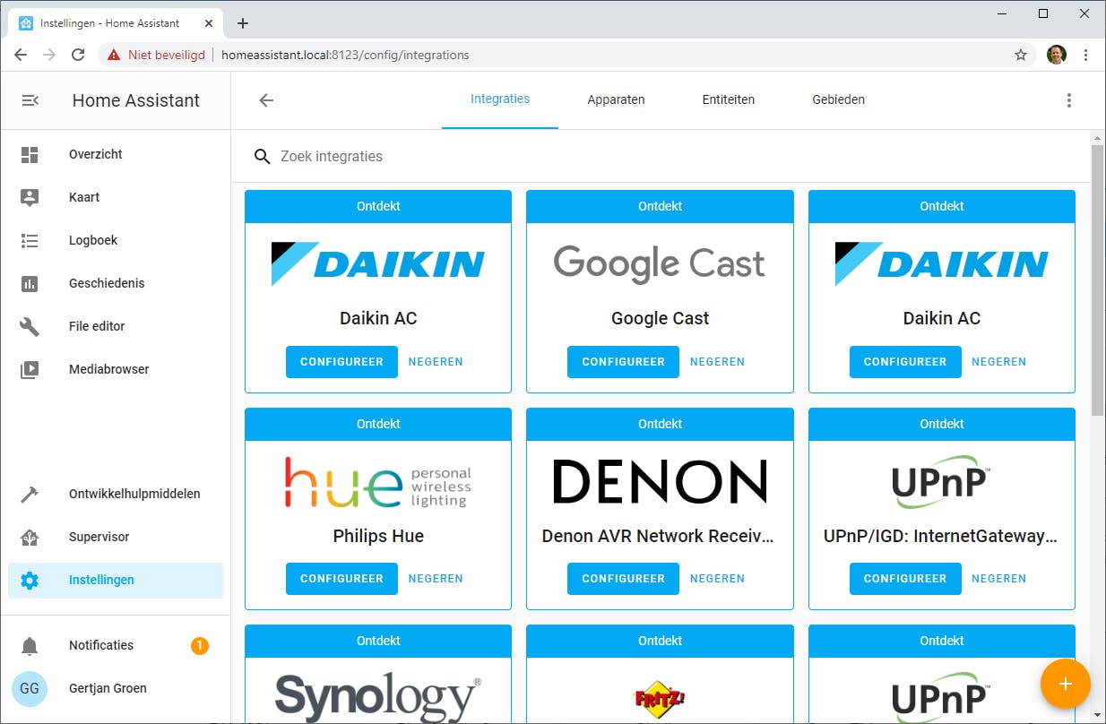Configure Google Cast integration
Screen dimensions: 1106x724
tap(623, 362)
